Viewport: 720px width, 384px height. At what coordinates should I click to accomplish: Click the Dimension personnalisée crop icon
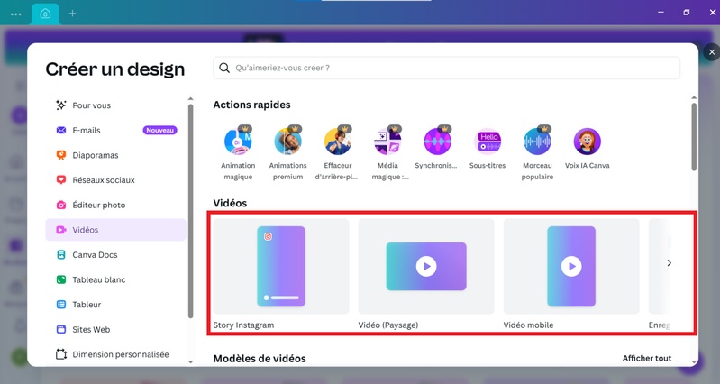coord(61,354)
